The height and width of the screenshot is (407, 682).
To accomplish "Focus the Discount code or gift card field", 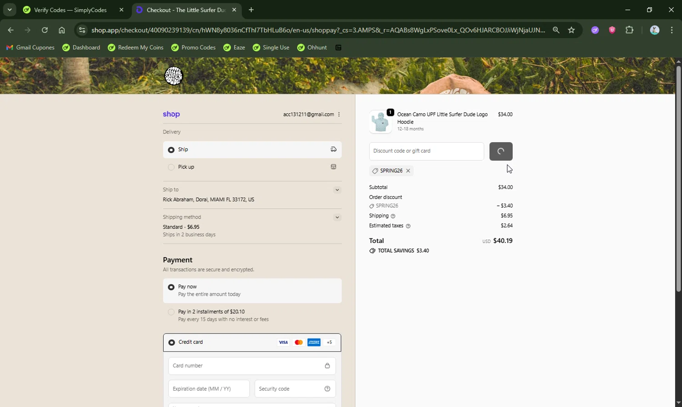I will click(426, 151).
